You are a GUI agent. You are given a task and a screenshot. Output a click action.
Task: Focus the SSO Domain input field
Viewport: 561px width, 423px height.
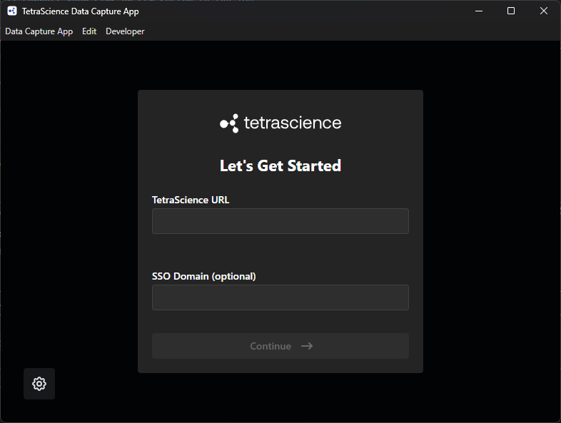click(280, 297)
